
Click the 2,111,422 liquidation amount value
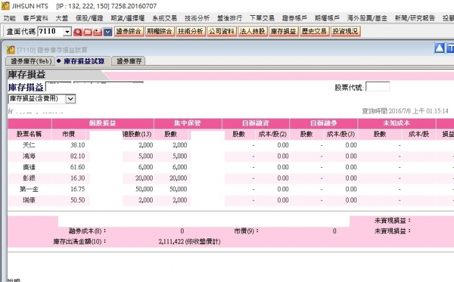click(x=171, y=242)
